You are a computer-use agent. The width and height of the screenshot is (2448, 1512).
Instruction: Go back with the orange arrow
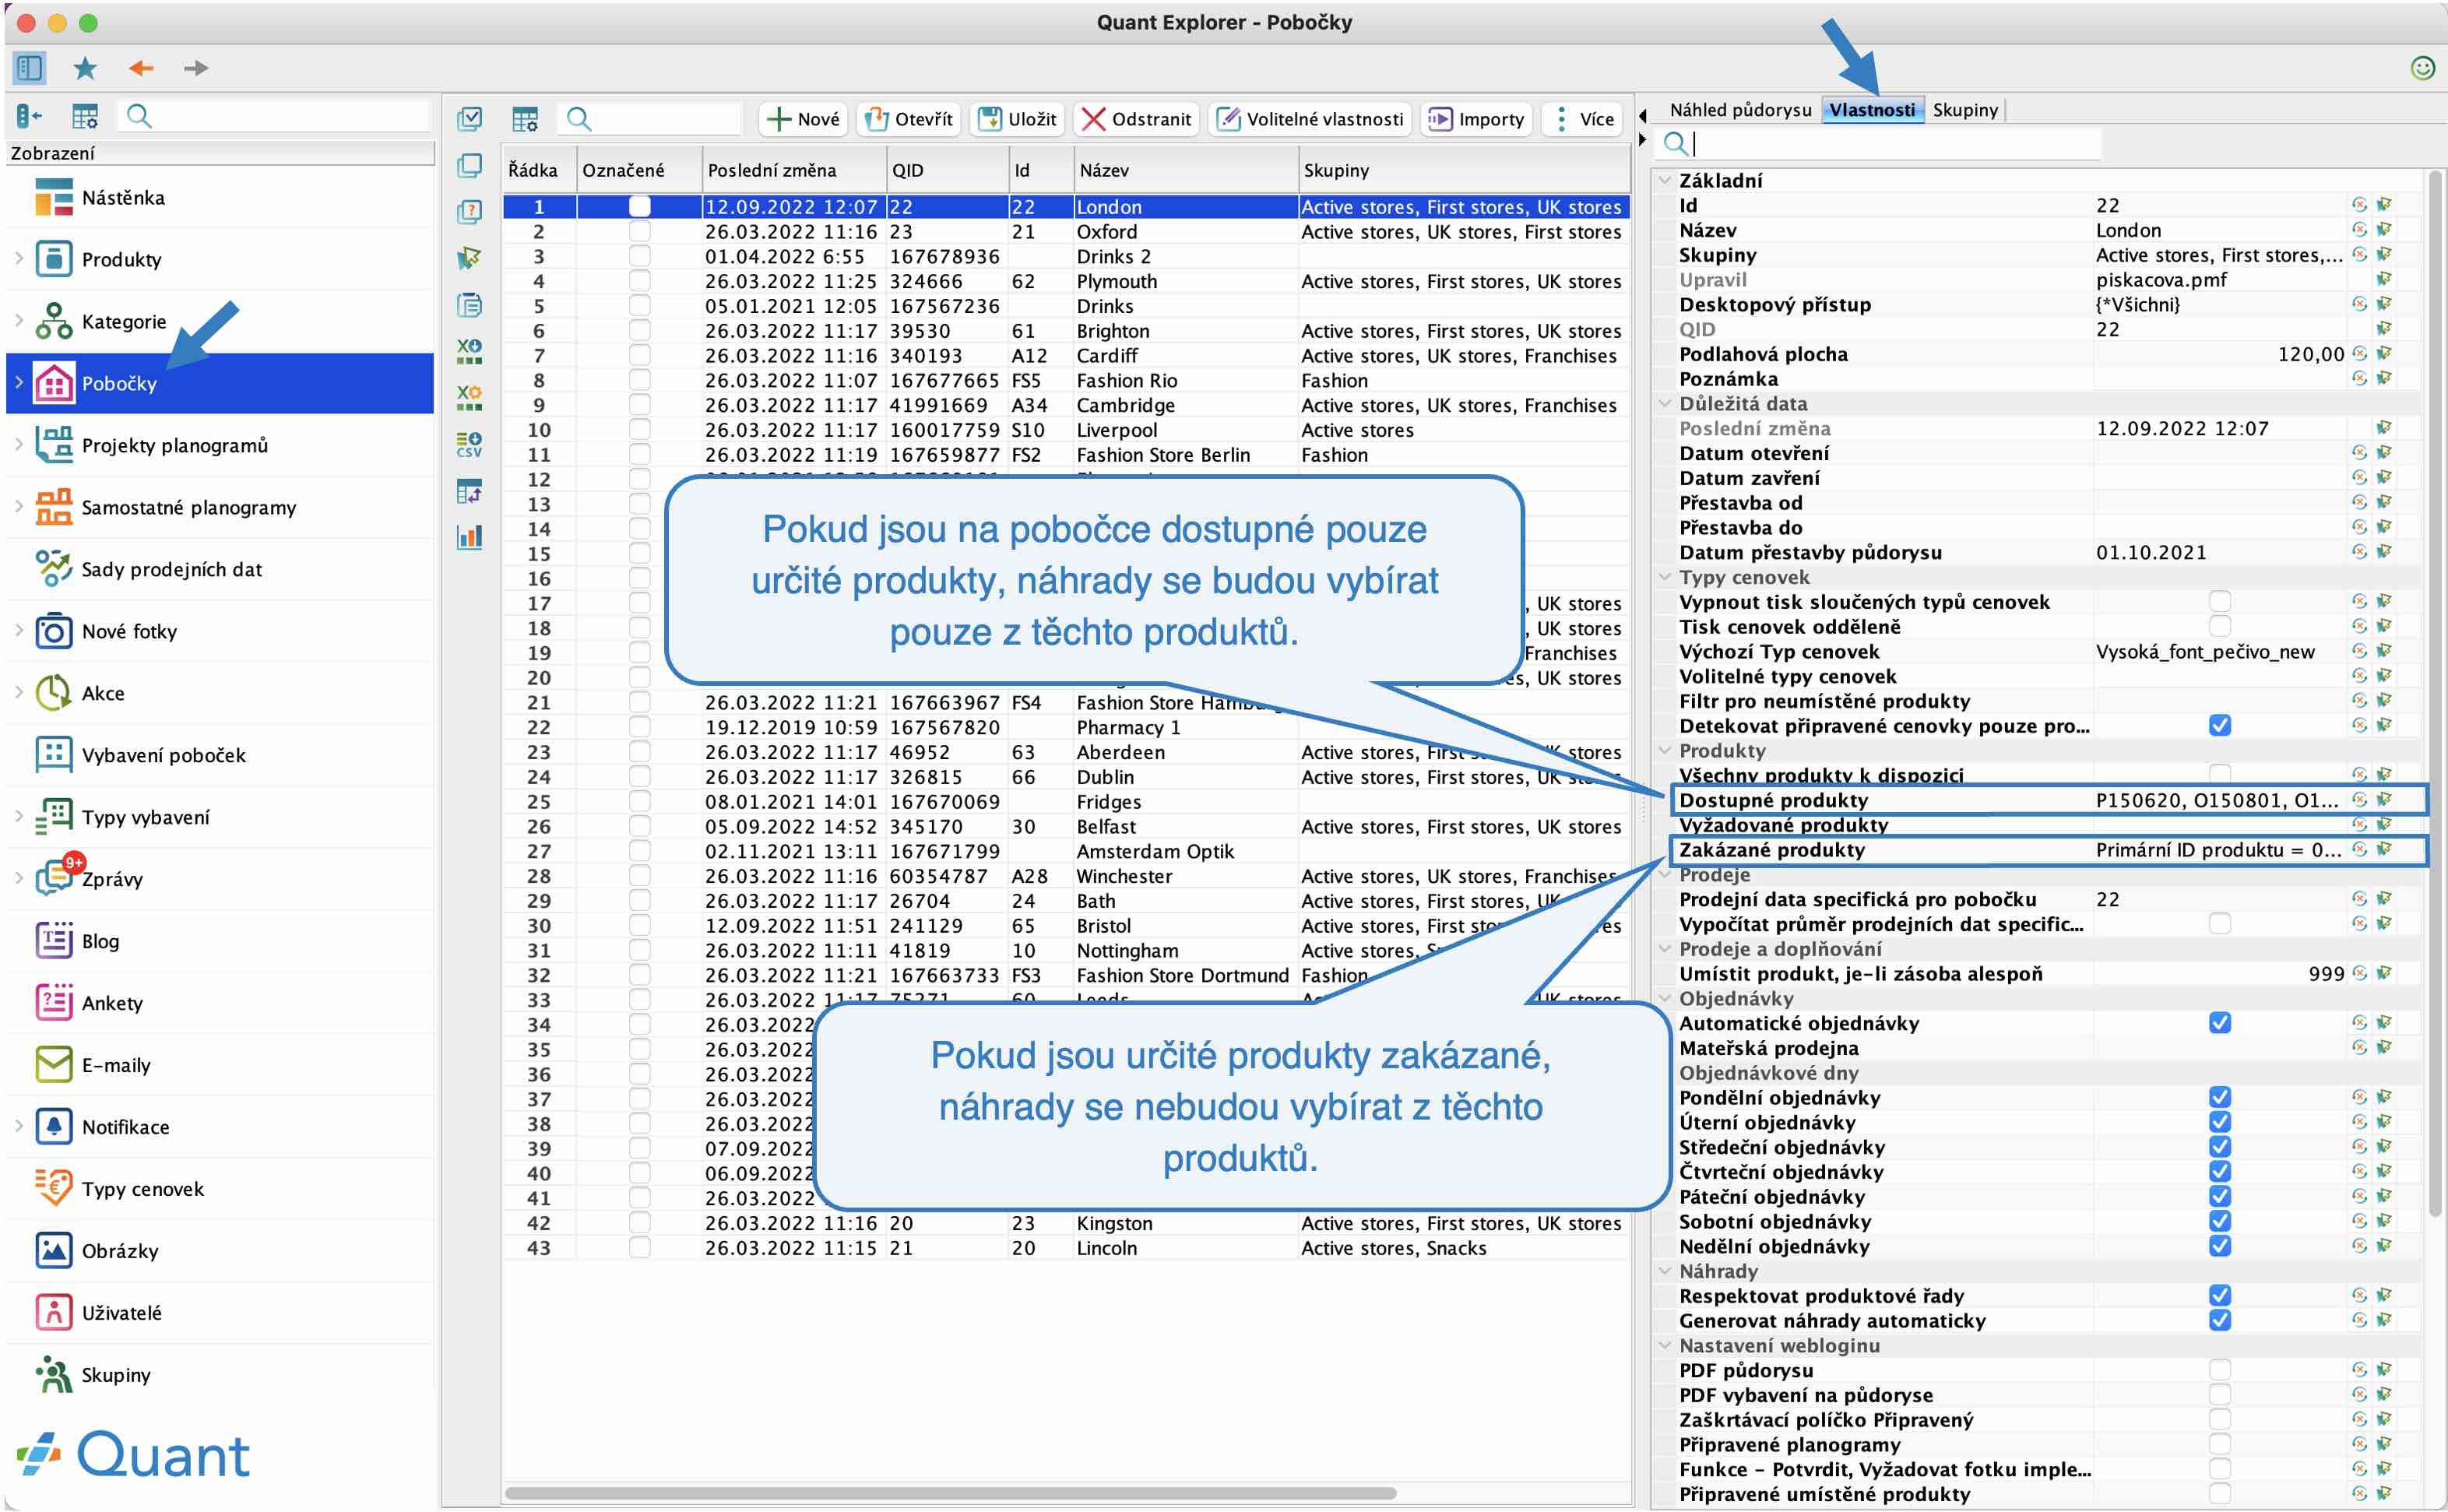(x=141, y=68)
